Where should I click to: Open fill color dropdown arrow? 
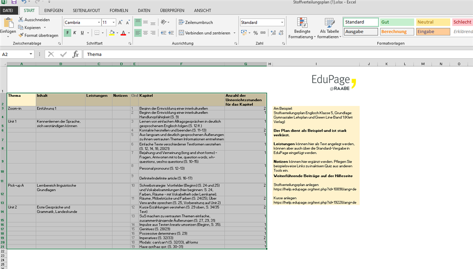click(x=118, y=33)
